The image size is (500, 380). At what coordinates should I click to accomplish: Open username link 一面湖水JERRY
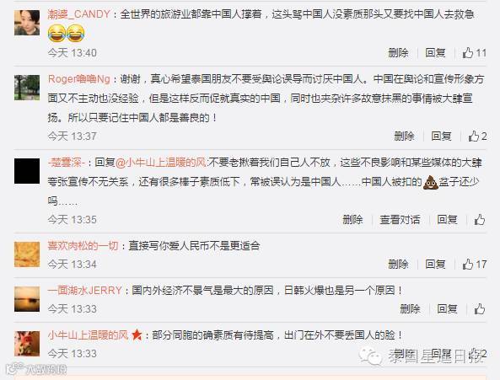point(85,290)
